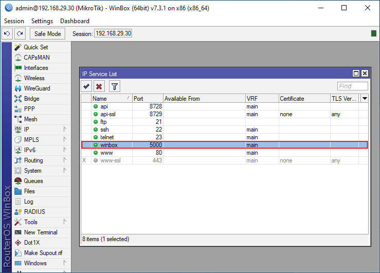
Task: Open Mesh menu
Action: pos(42,119)
